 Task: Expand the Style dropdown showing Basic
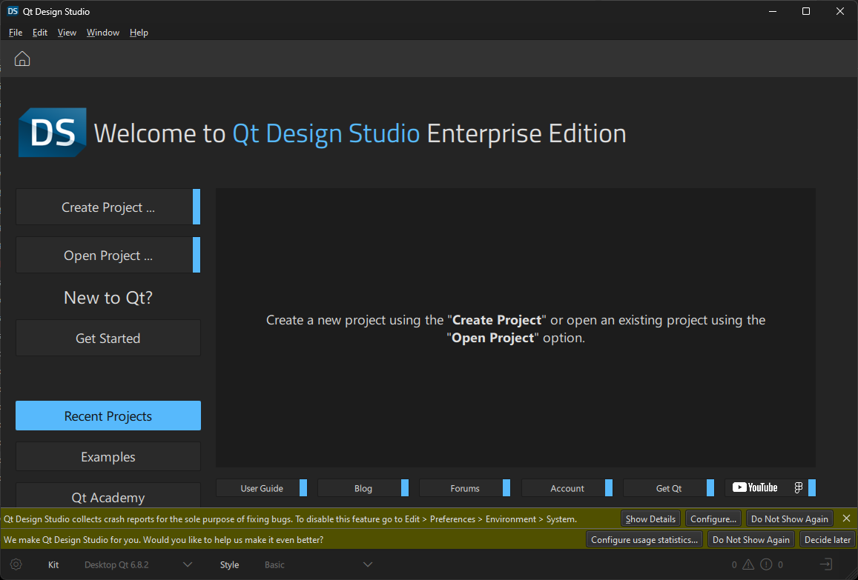pos(318,564)
